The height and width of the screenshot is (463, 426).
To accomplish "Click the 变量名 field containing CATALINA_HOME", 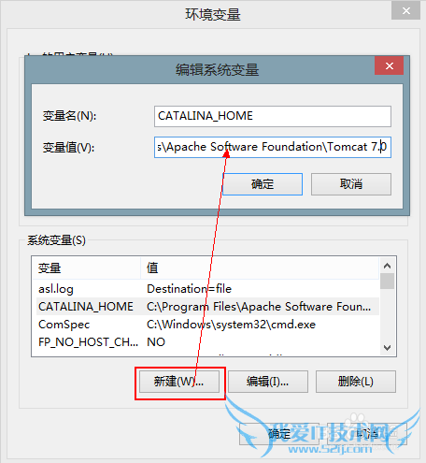I will 273,116.
